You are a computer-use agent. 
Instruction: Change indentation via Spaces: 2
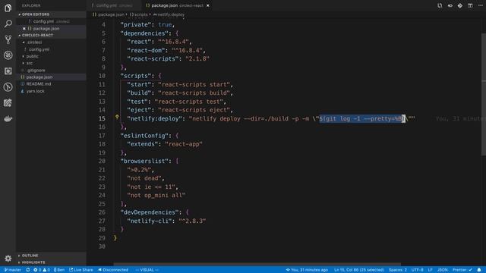click(x=398, y=270)
